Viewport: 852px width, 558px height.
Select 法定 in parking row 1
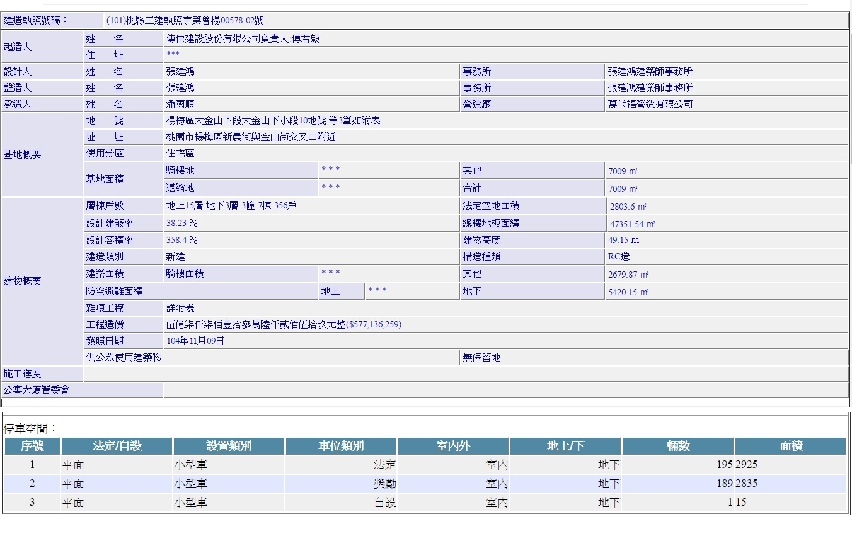point(385,465)
